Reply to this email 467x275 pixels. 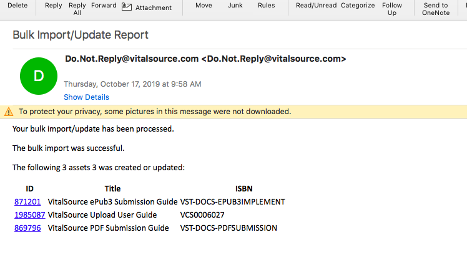[x=54, y=6]
